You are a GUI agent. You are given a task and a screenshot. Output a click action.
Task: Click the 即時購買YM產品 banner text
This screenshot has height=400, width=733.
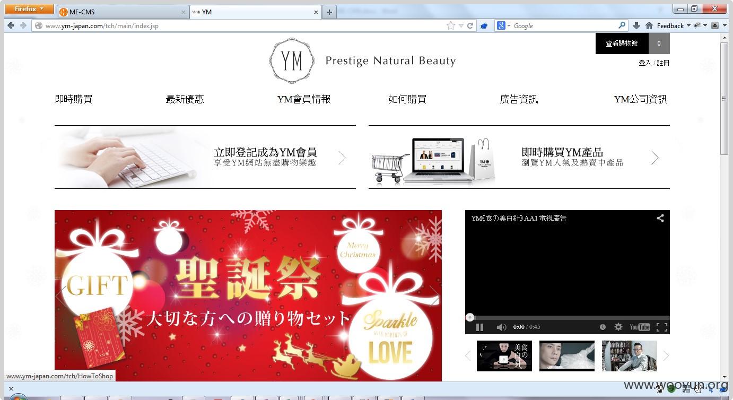tap(562, 152)
